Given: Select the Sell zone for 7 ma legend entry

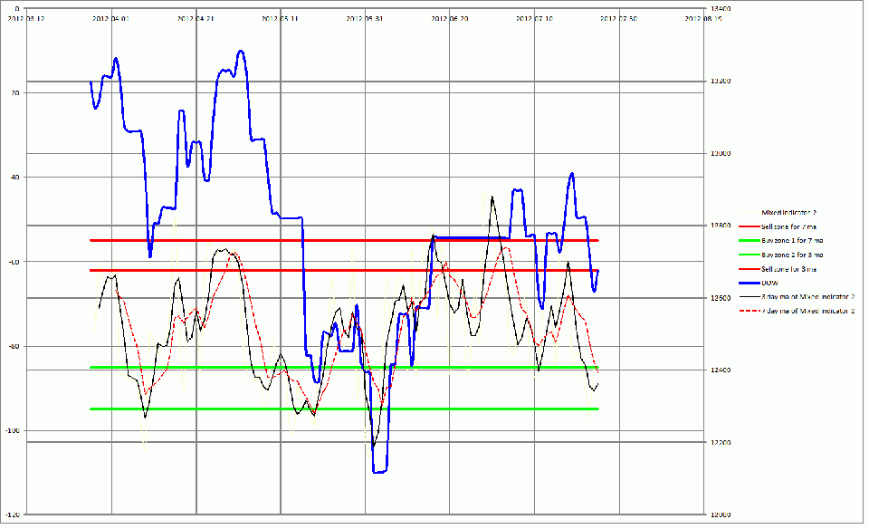Looking at the screenshot, I should click(x=778, y=226).
